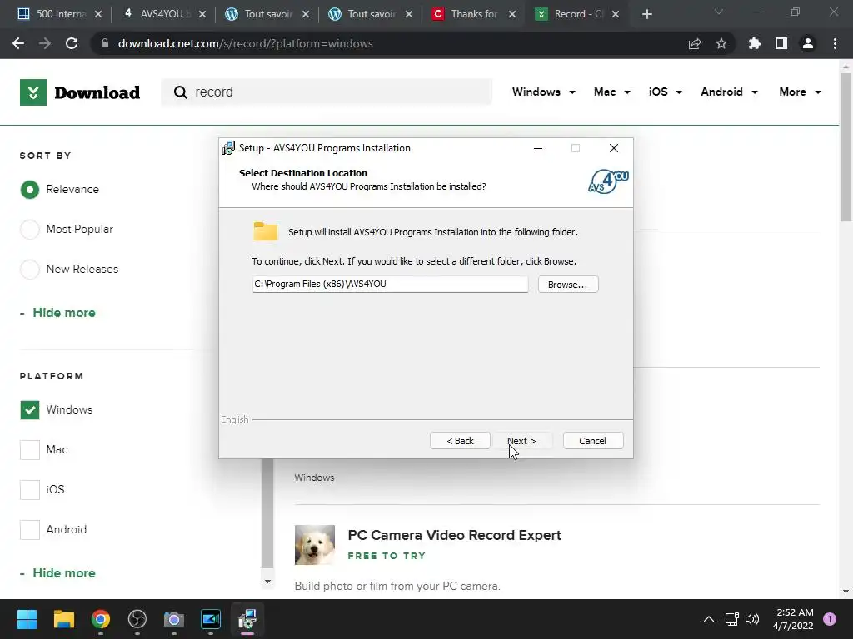This screenshot has height=639, width=853.
Task: Uncheck the Windows platform checkbox
Action: 30,409
